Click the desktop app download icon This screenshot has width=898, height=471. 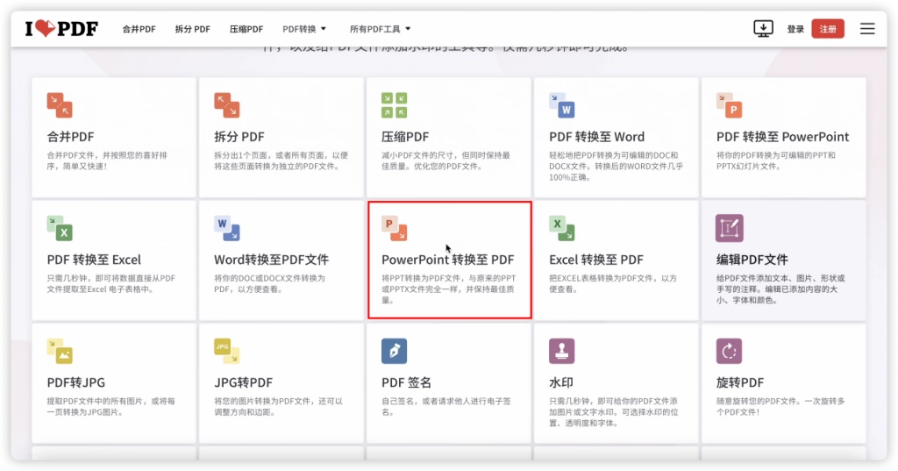point(763,28)
